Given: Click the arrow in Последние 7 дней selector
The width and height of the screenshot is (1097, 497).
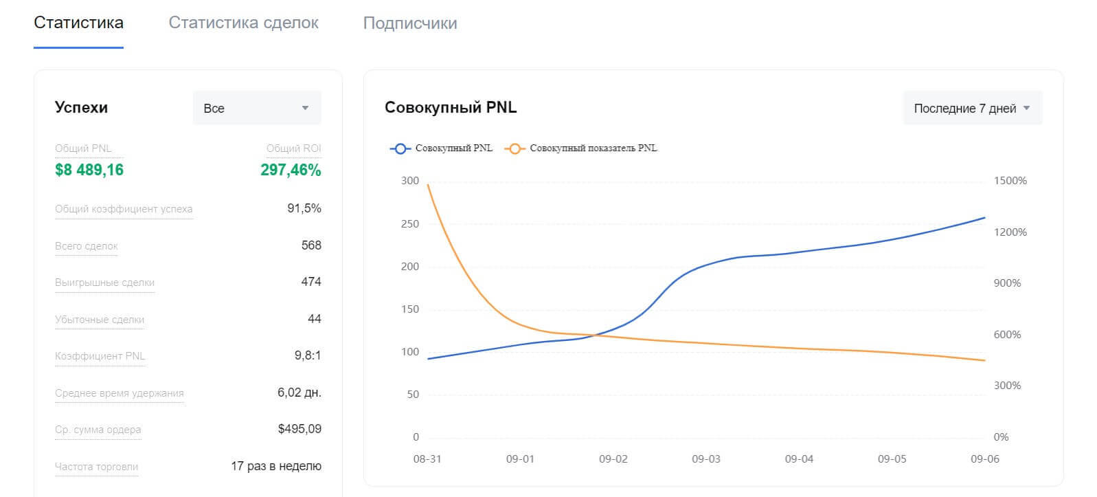Looking at the screenshot, I should click(x=1027, y=108).
